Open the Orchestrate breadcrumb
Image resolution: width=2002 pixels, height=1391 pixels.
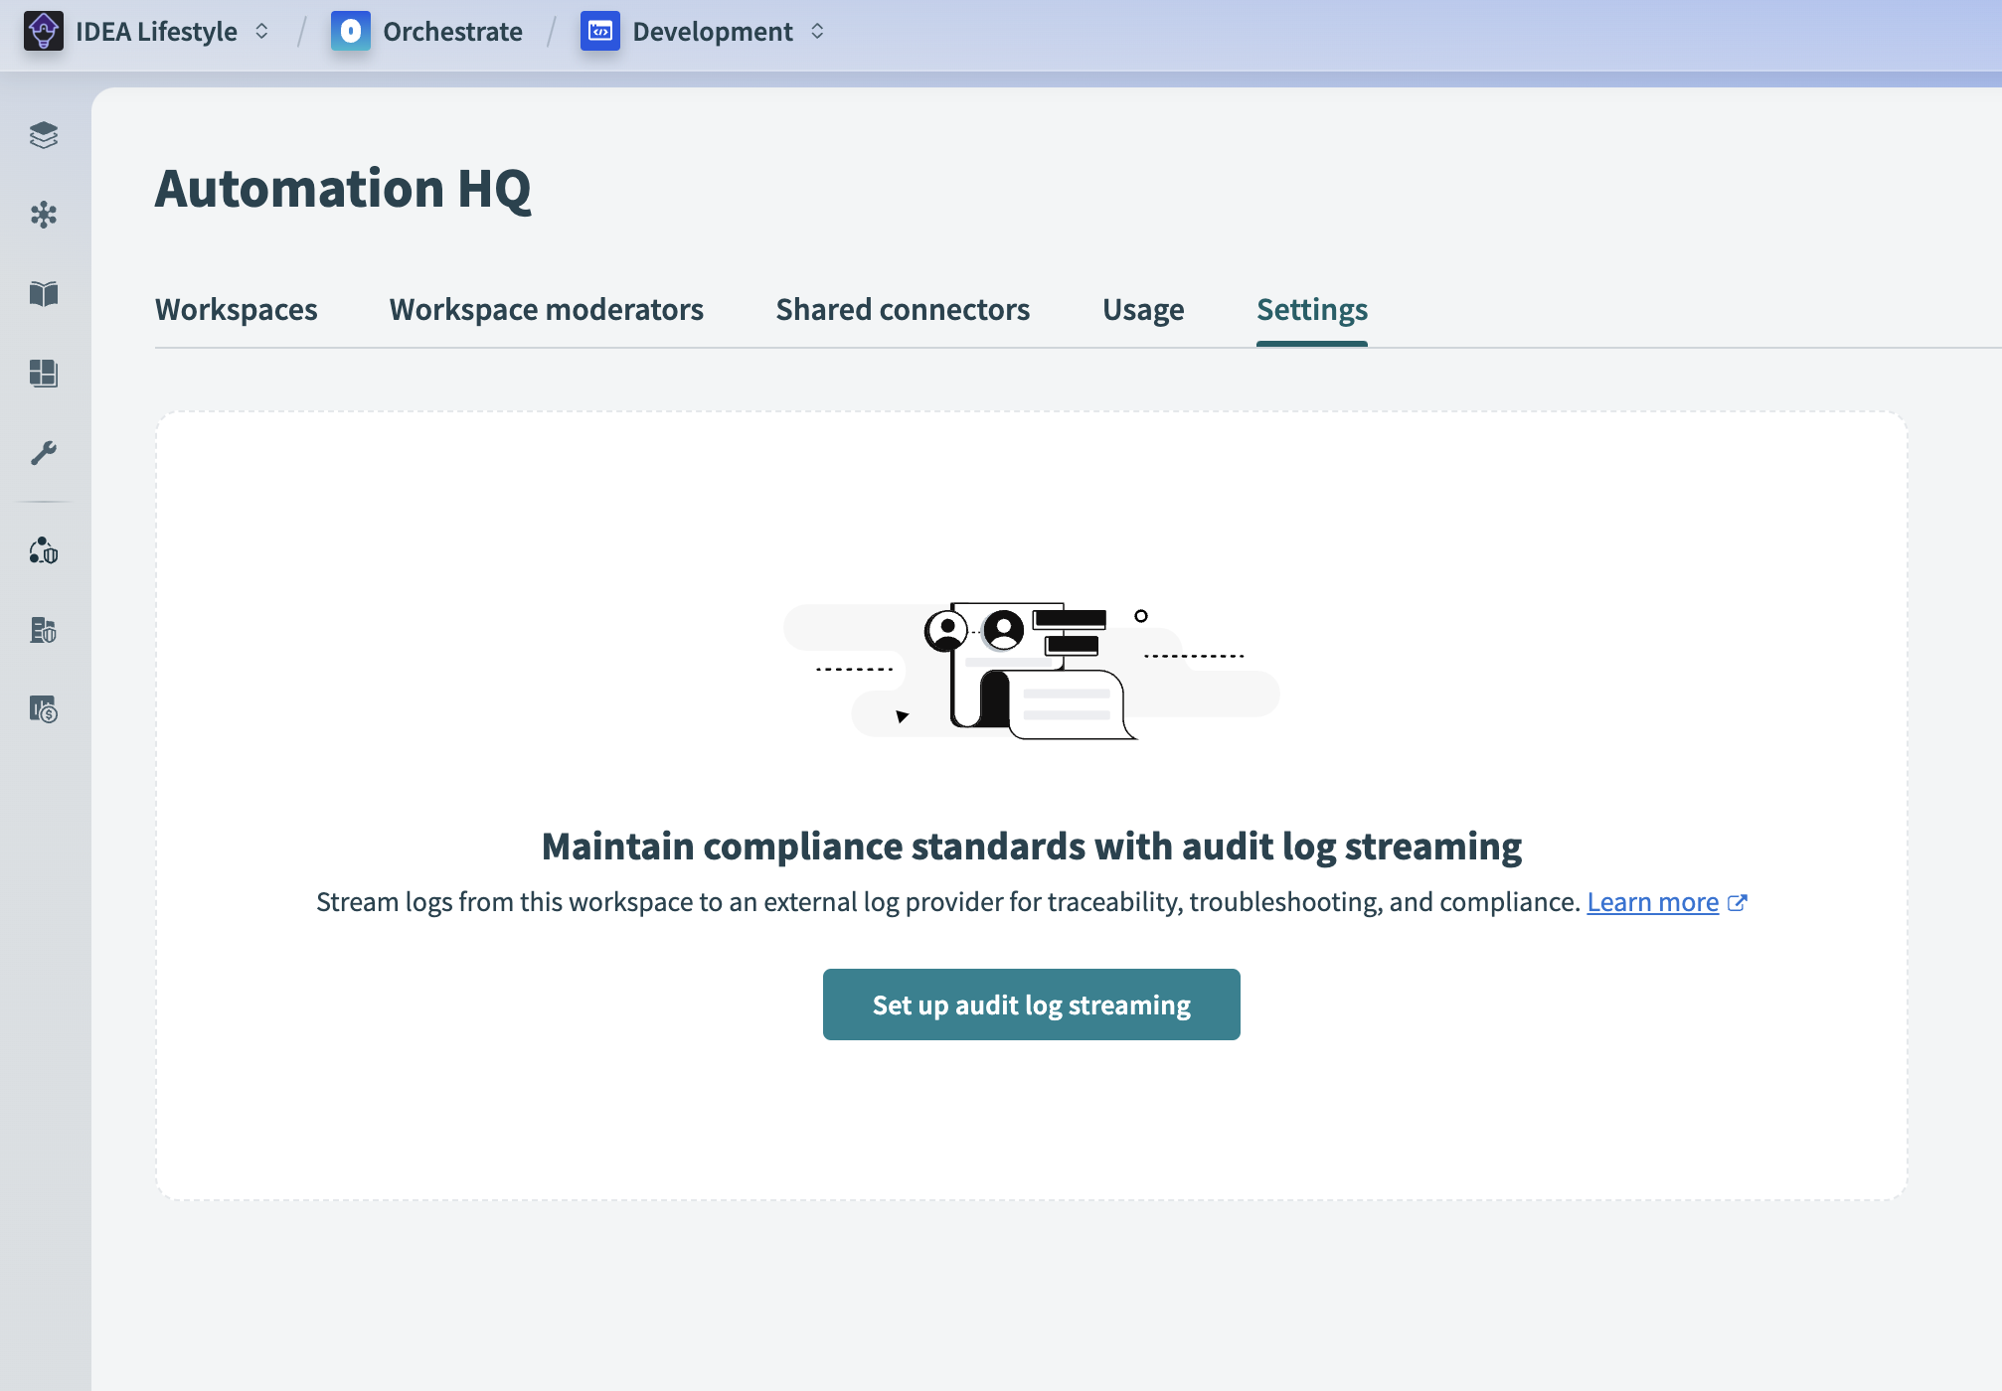point(452,32)
